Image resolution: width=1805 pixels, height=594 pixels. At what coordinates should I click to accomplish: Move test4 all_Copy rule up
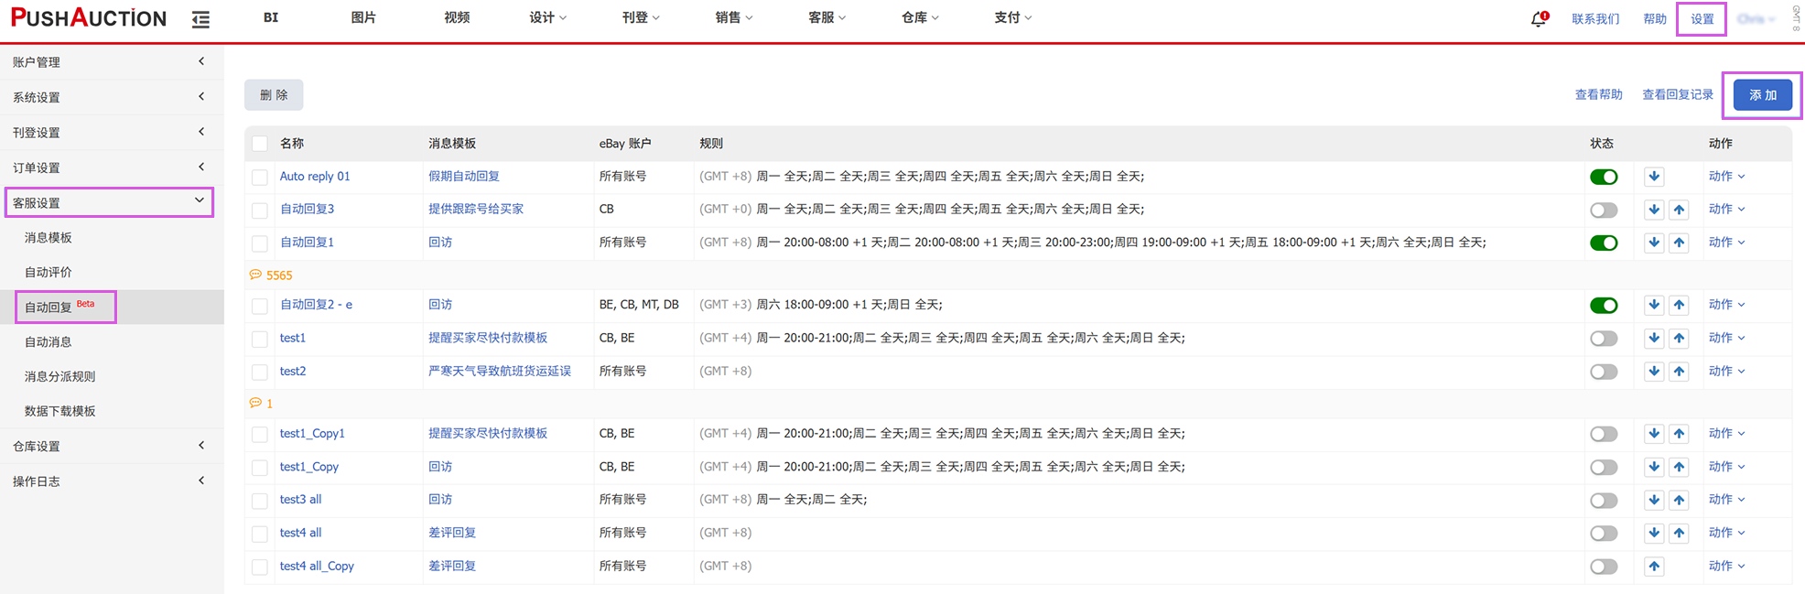[x=1653, y=567]
